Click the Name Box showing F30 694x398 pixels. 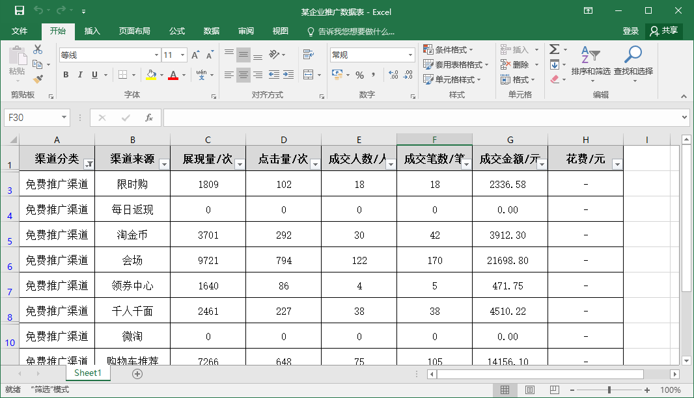tap(33, 118)
